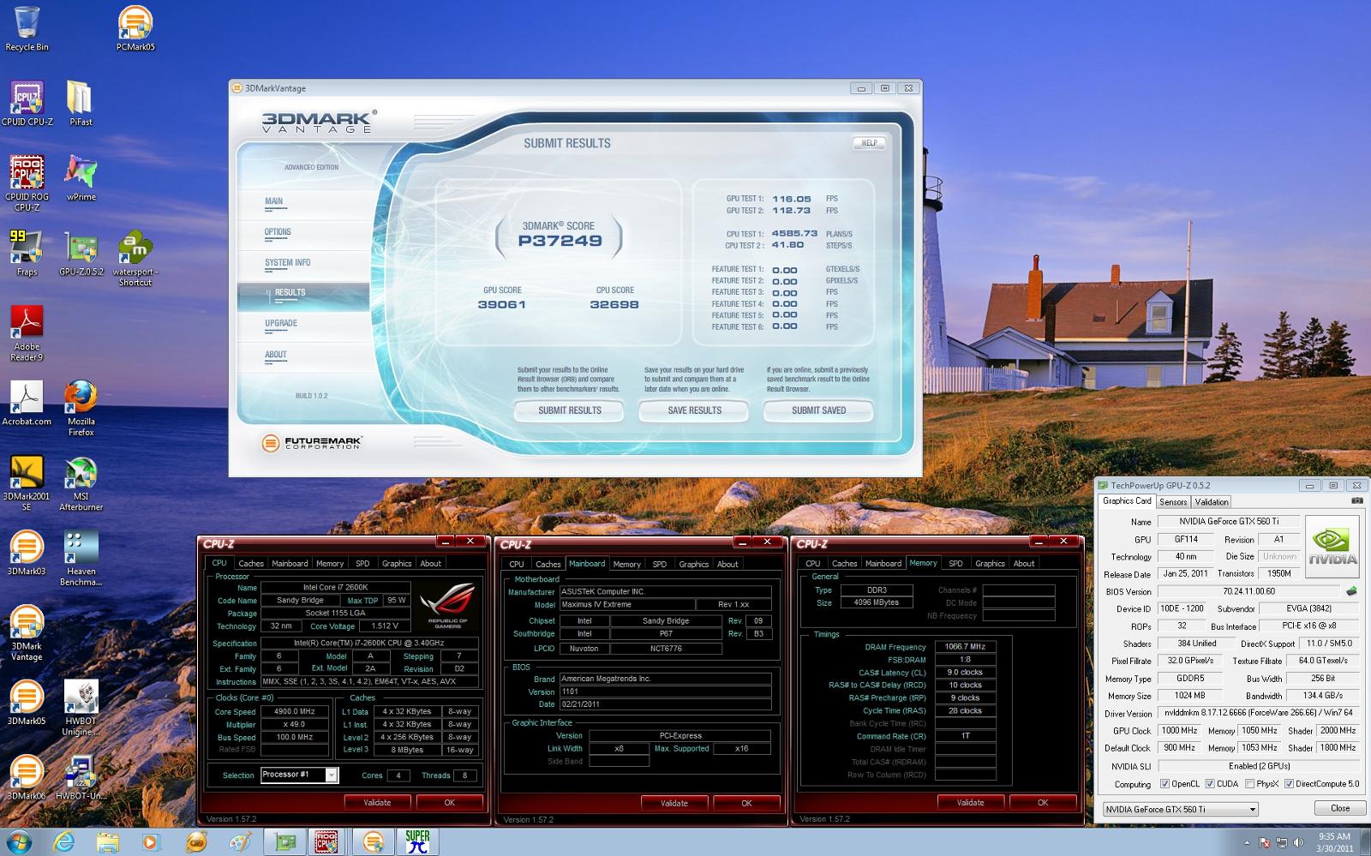This screenshot has width=1371, height=856.
Task: Click Maximus IV Extreme model field
Action: click(626, 605)
